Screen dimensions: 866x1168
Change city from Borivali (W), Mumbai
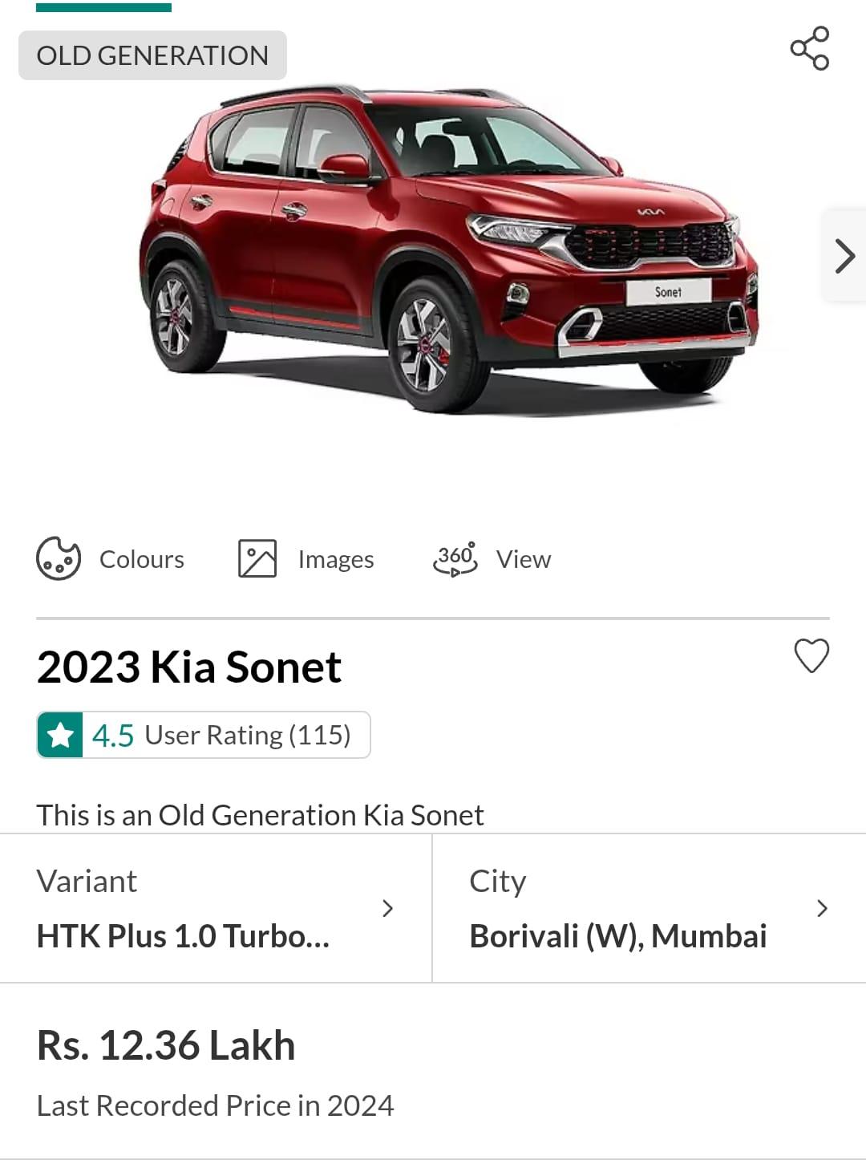tap(617, 936)
